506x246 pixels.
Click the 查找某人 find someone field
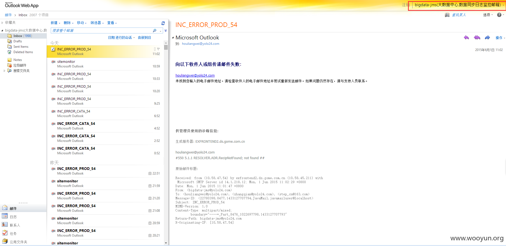pyautogui.click(x=459, y=15)
